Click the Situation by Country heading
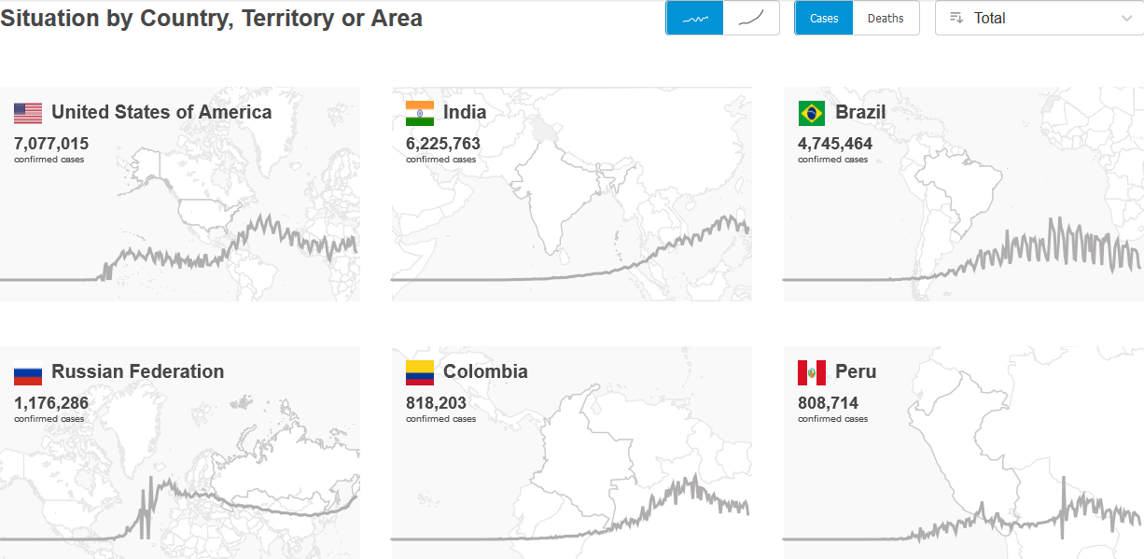Viewport: 1144px width, 559px height. pos(211,18)
